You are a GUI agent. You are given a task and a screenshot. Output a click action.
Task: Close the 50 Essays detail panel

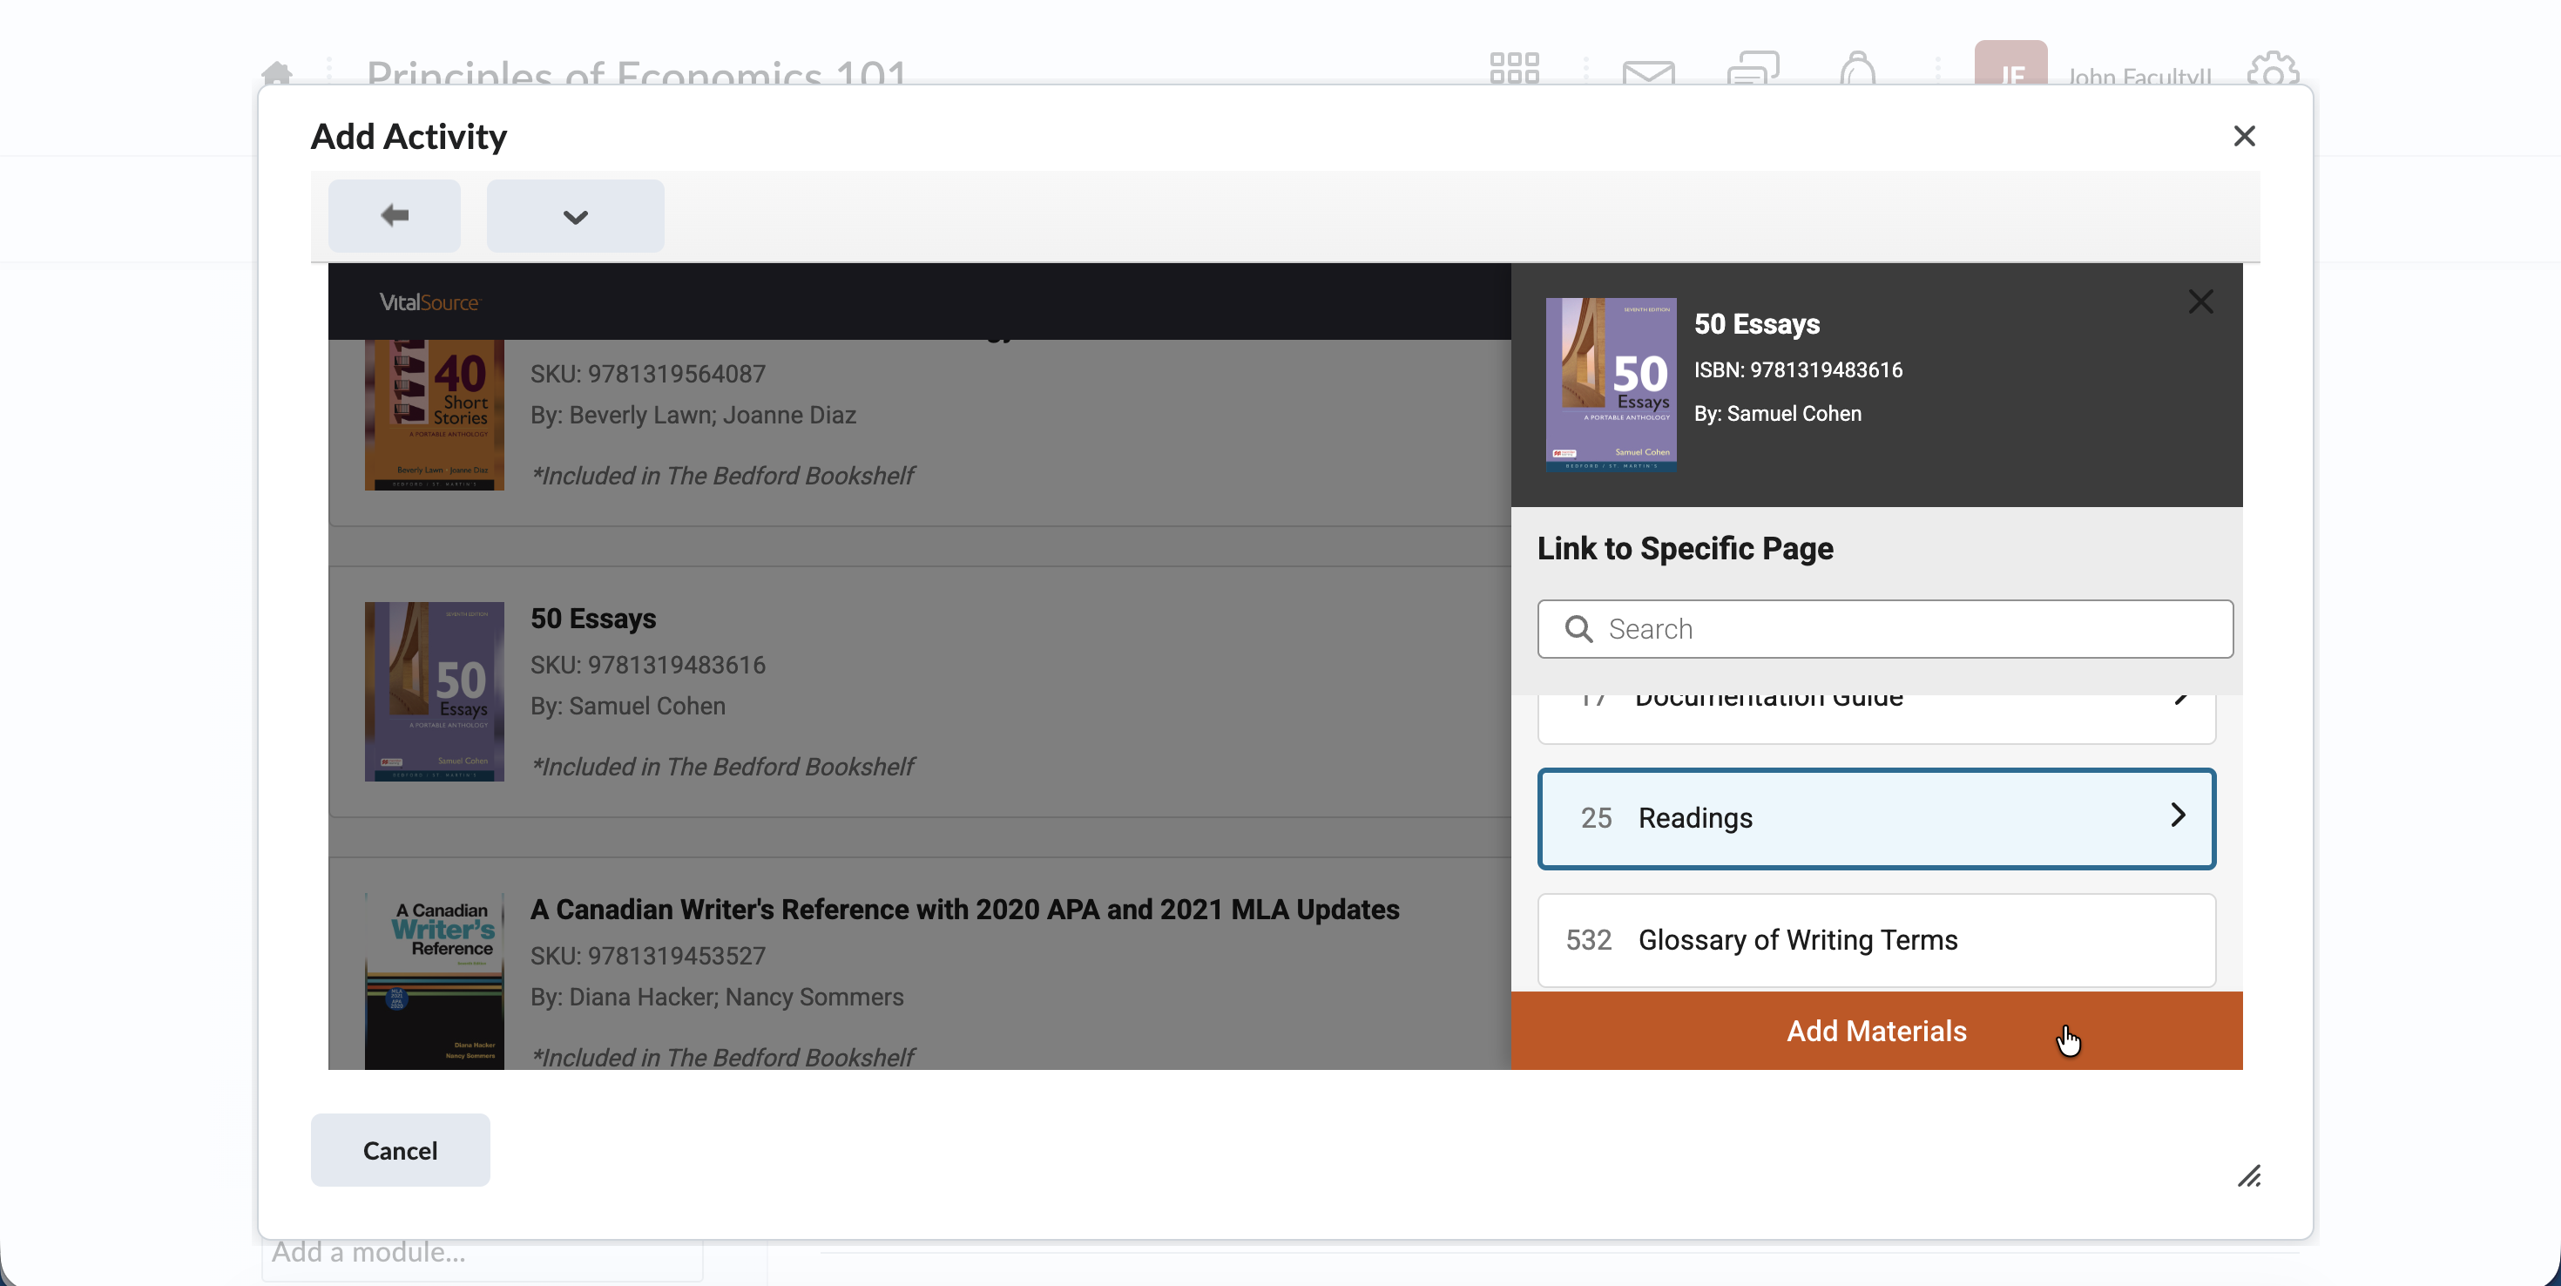click(x=2200, y=301)
